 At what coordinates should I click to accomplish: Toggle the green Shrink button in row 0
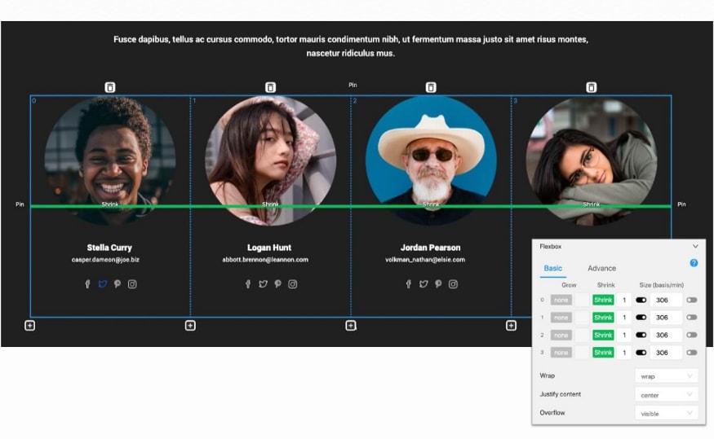tap(603, 300)
